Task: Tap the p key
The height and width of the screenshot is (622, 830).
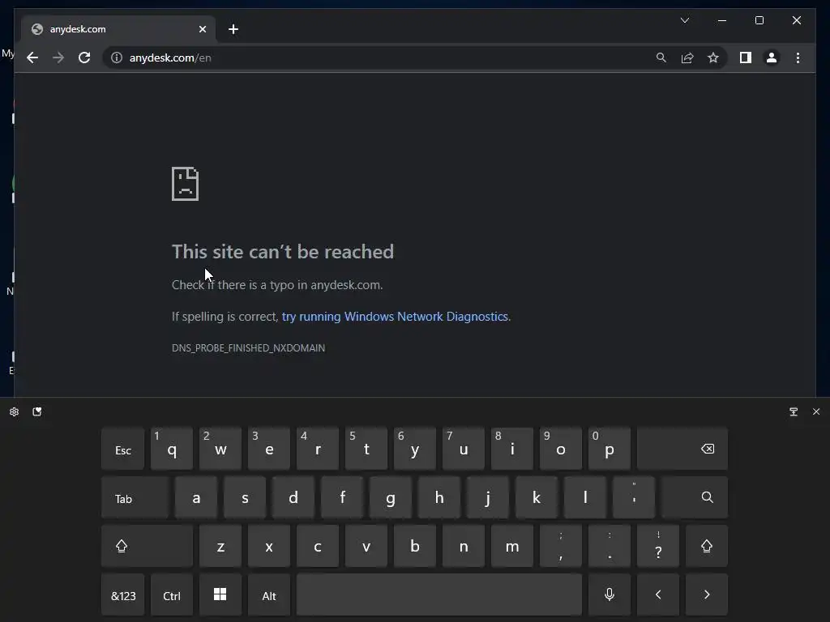Action: [610, 449]
